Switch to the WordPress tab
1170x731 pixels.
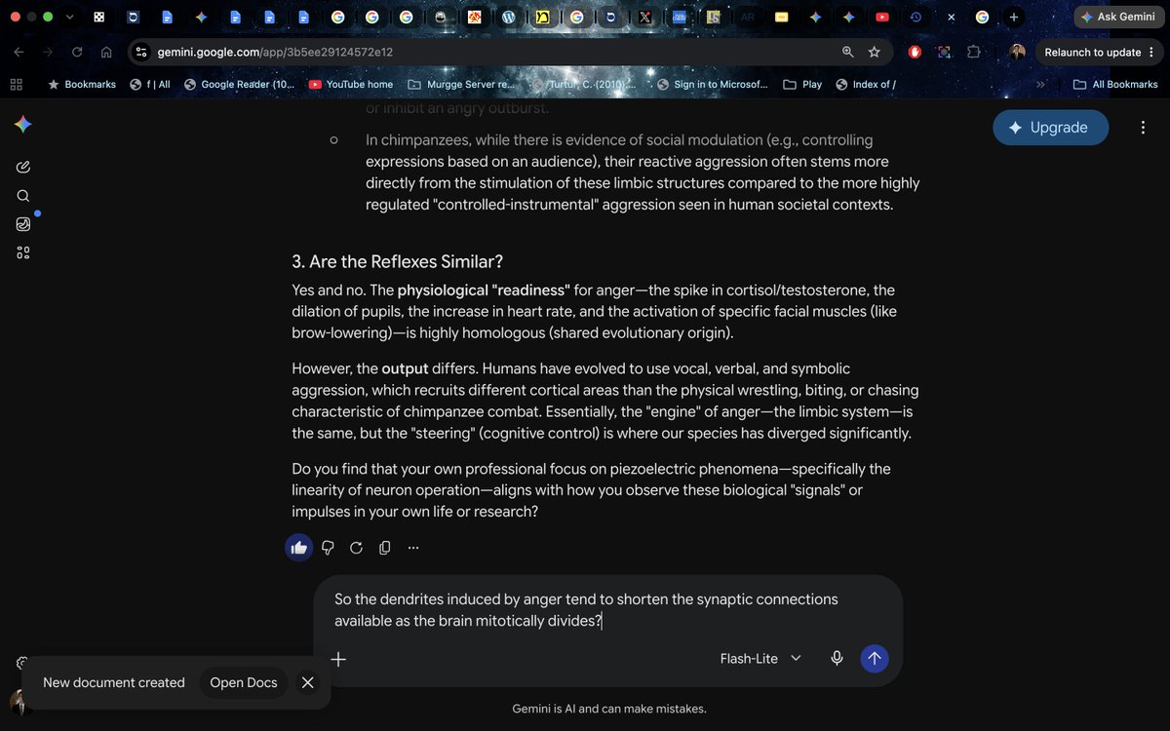[x=508, y=17]
